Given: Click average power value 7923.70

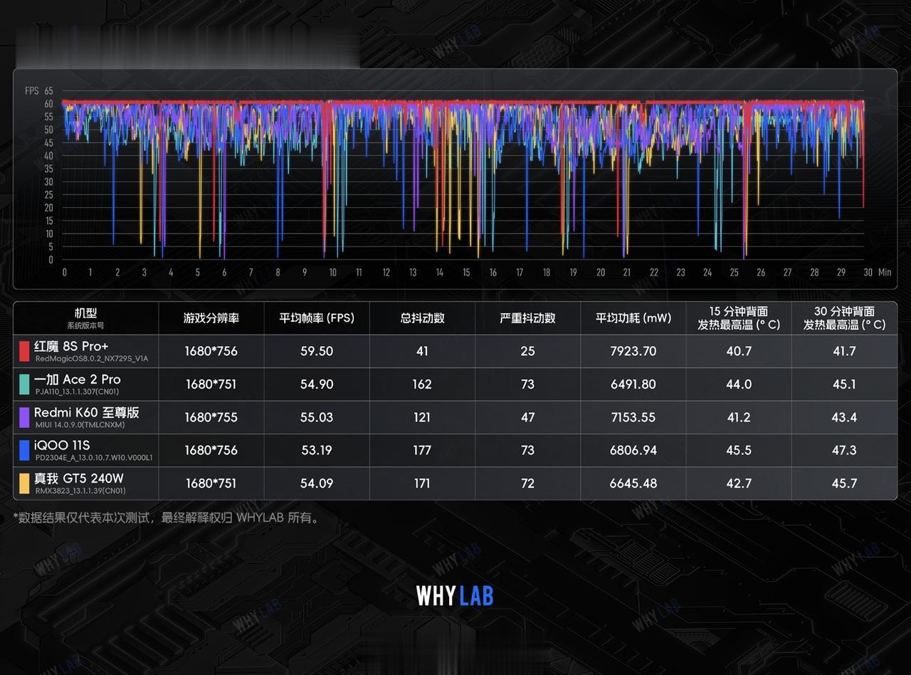Looking at the screenshot, I should click(x=633, y=351).
